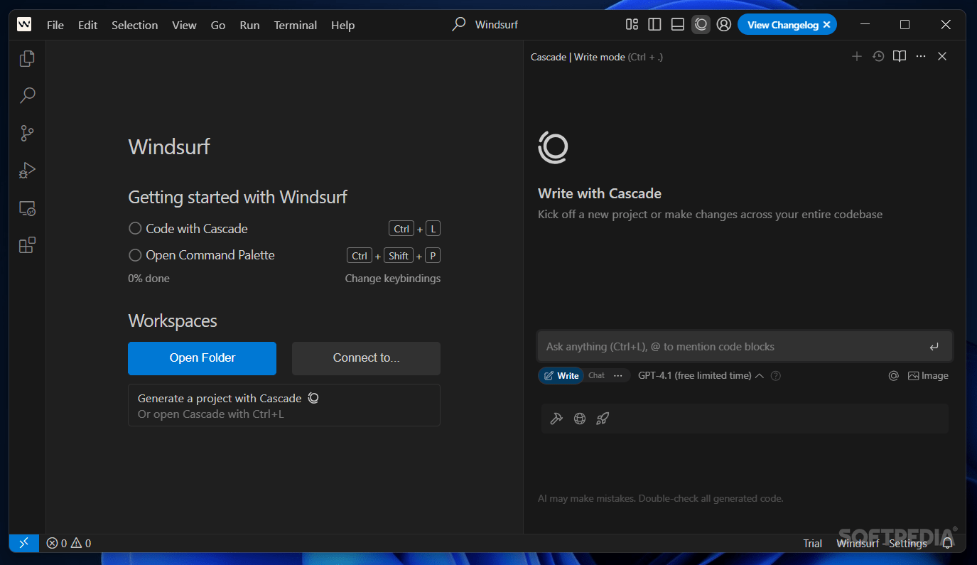
Task: Click the help icon next to GPT-4.1 model
Action: pyautogui.click(x=776, y=376)
